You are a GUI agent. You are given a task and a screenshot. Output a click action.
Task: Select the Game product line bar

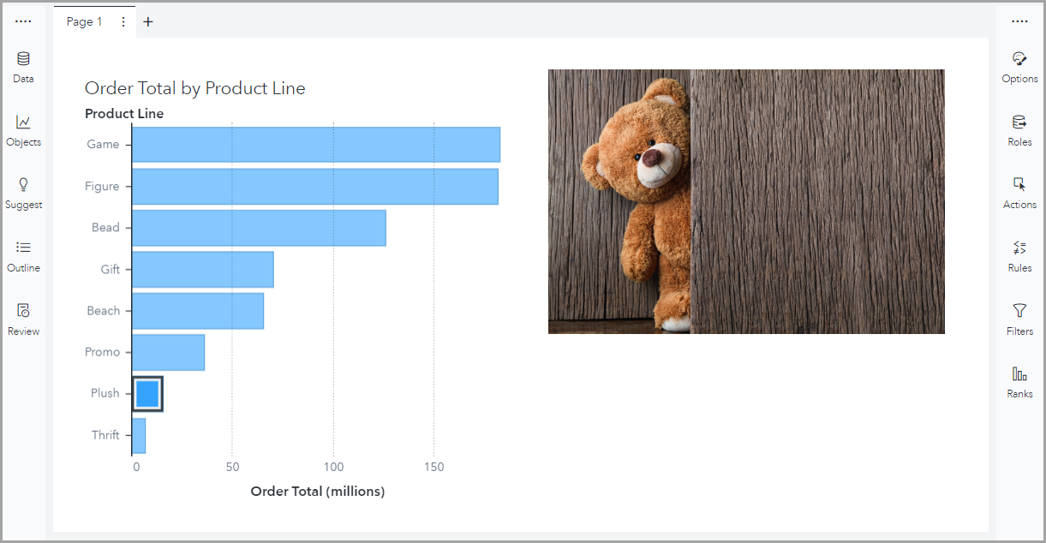317,144
